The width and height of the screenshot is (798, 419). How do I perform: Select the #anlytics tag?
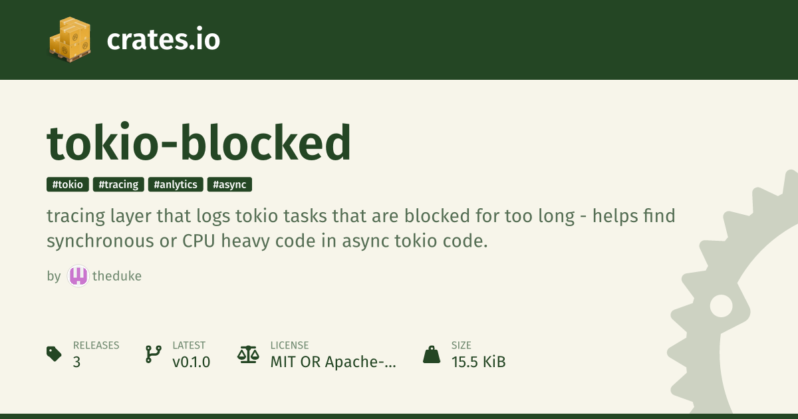click(x=176, y=184)
